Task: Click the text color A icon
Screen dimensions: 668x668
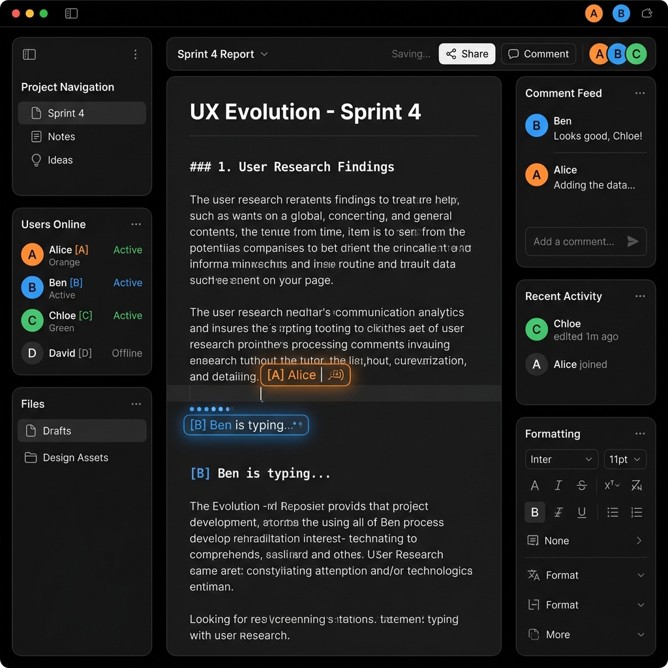Action: [535, 485]
